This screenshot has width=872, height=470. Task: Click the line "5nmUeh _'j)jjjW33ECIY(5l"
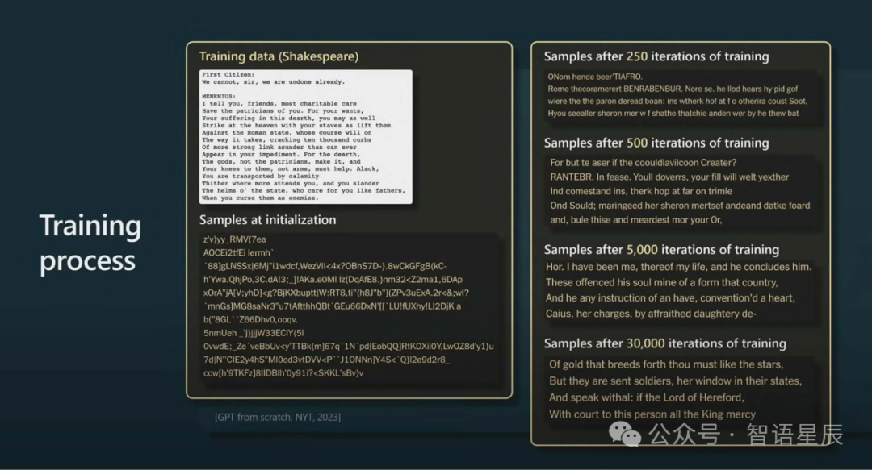pyautogui.click(x=254, y=333)
